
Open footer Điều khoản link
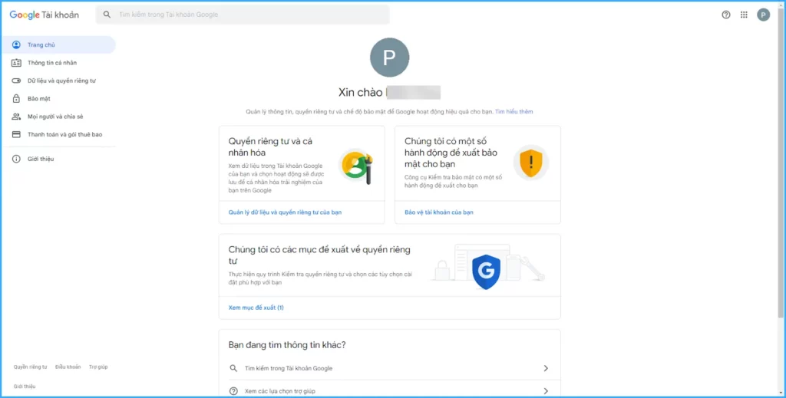point(68,367)
